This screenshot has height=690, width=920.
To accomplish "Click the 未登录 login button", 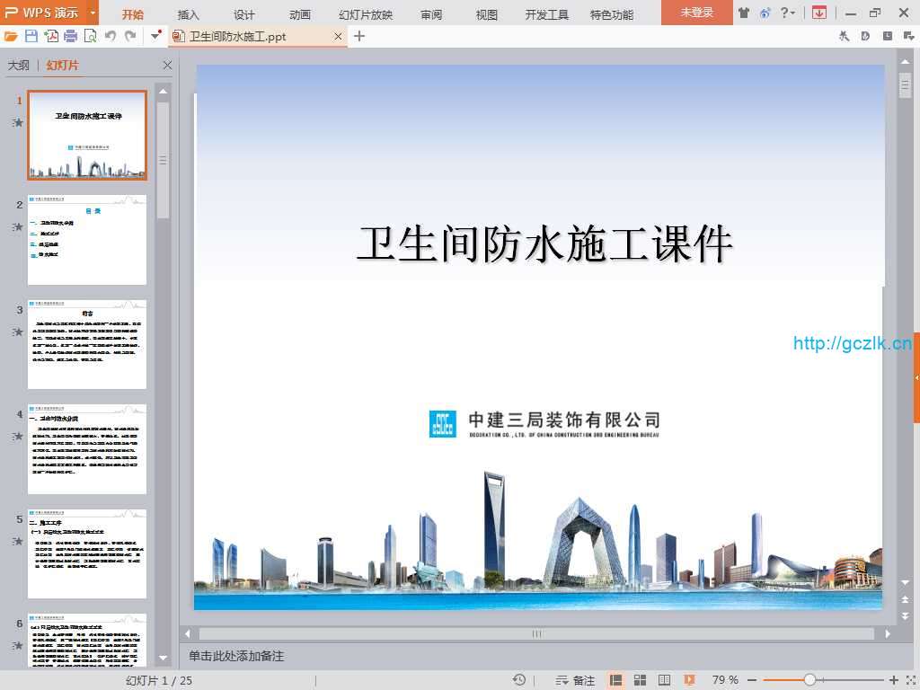I will pos(696,13).
